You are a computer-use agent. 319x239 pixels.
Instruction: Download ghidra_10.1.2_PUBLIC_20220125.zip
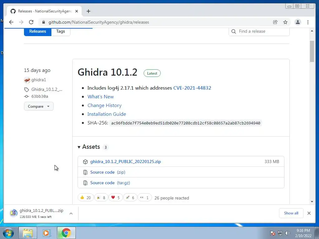pyautogui.click(x=126, y=162)
